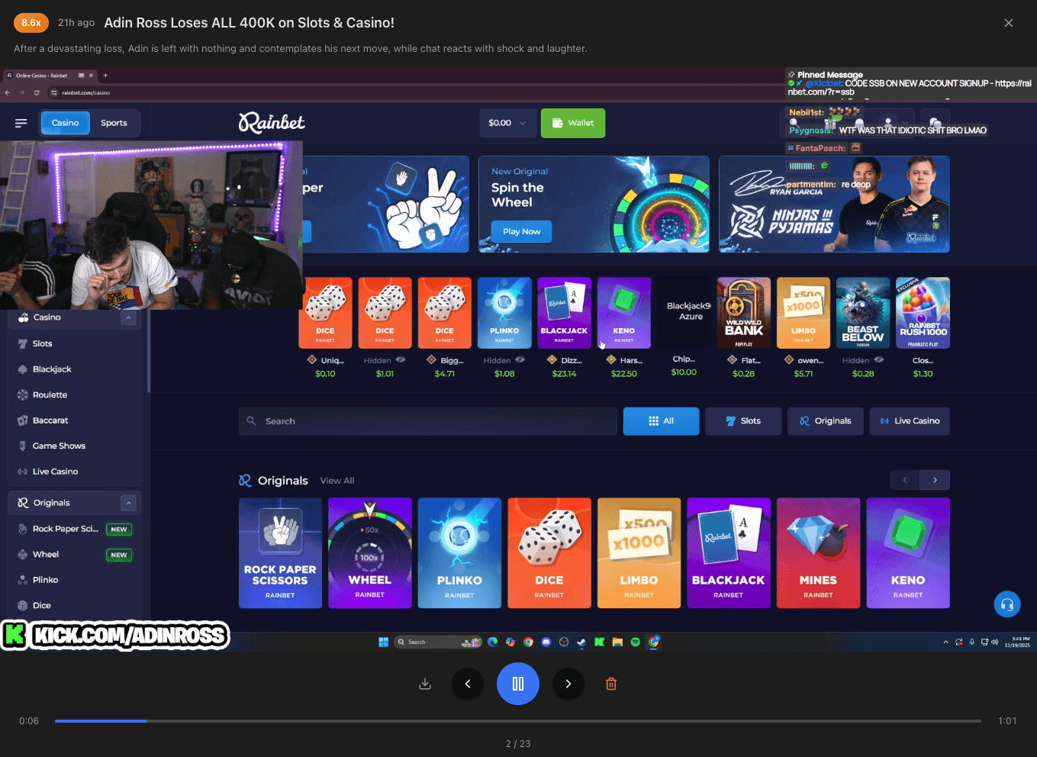Viewport: 1037px width, 757px height.
Task: Show more Originals with right arrow
Action: tap(935, 480)
